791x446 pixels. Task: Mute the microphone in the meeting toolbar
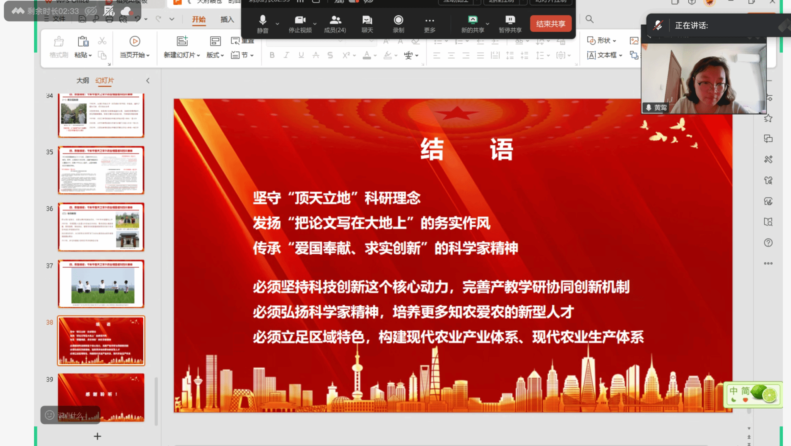[263, 24]
